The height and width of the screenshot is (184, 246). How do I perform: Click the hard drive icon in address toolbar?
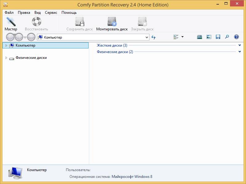[x=199, y=37]
